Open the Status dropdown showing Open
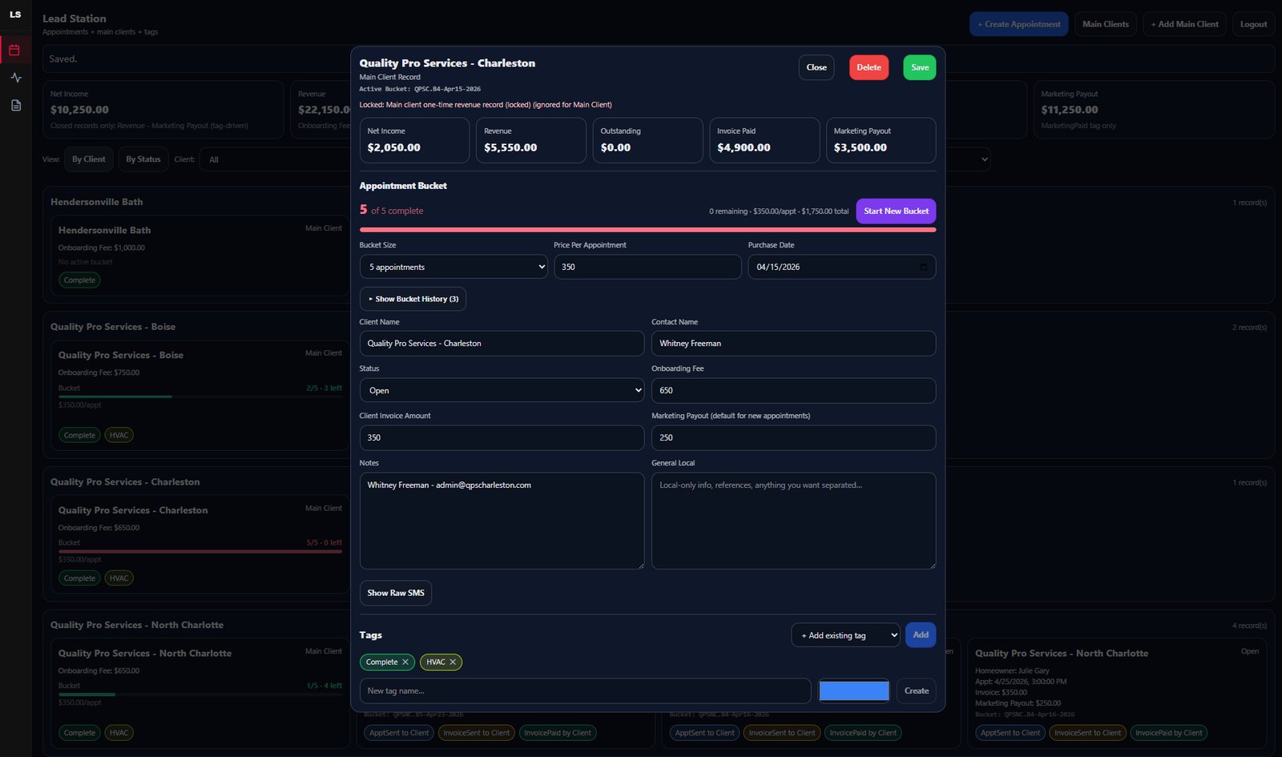The image size is (1282, 757). (502, 390)
